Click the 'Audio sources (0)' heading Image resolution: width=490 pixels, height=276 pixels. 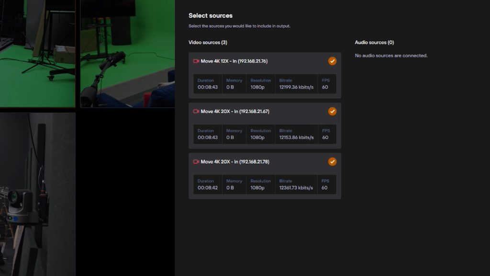coord(374,42)
